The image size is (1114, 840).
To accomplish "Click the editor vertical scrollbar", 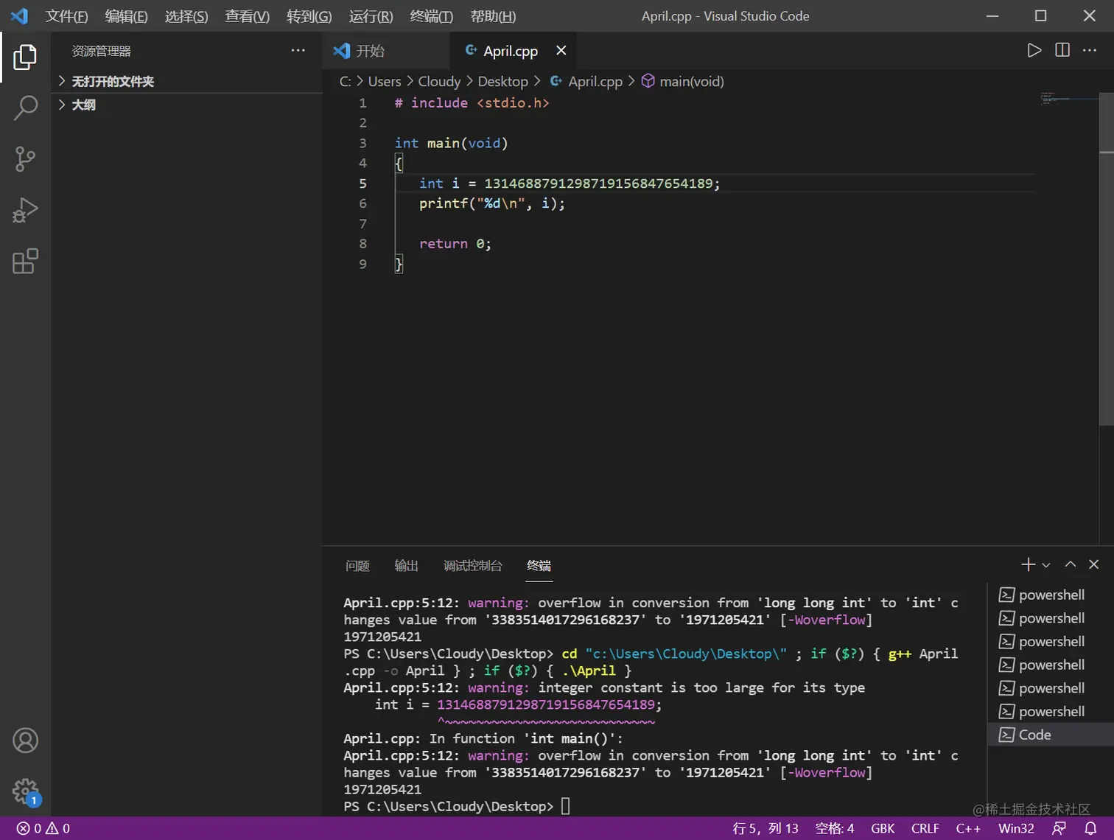I will pos(1106,258).
